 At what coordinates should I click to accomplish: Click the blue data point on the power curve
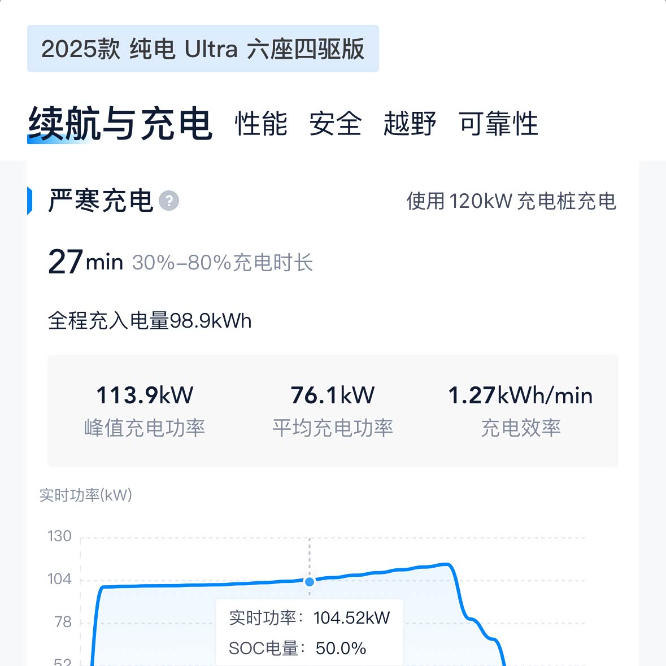click(310, 582)
